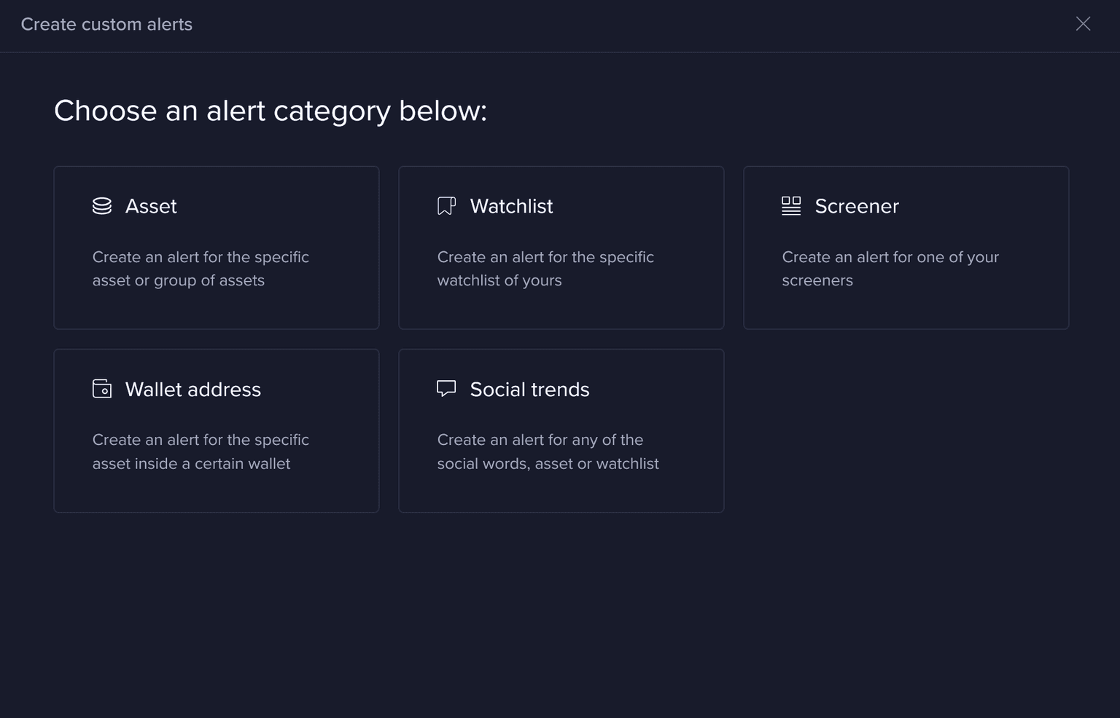The height and width of the screenshot is (718, 1120).
Task: Click the 'Create custom alerts' title
Action: pyautogui.click(x=106, y=24)
